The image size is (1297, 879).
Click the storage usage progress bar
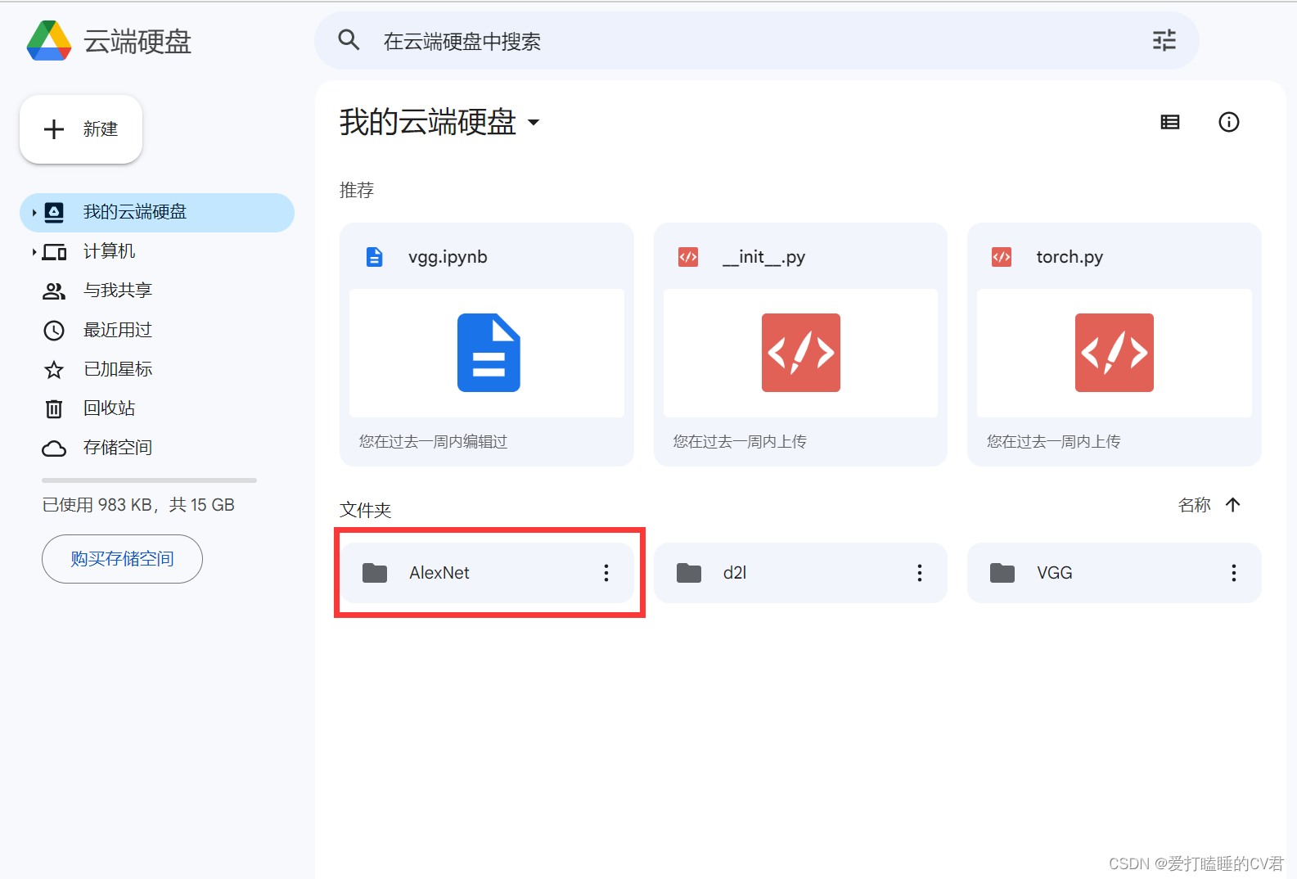pos(149,480)
